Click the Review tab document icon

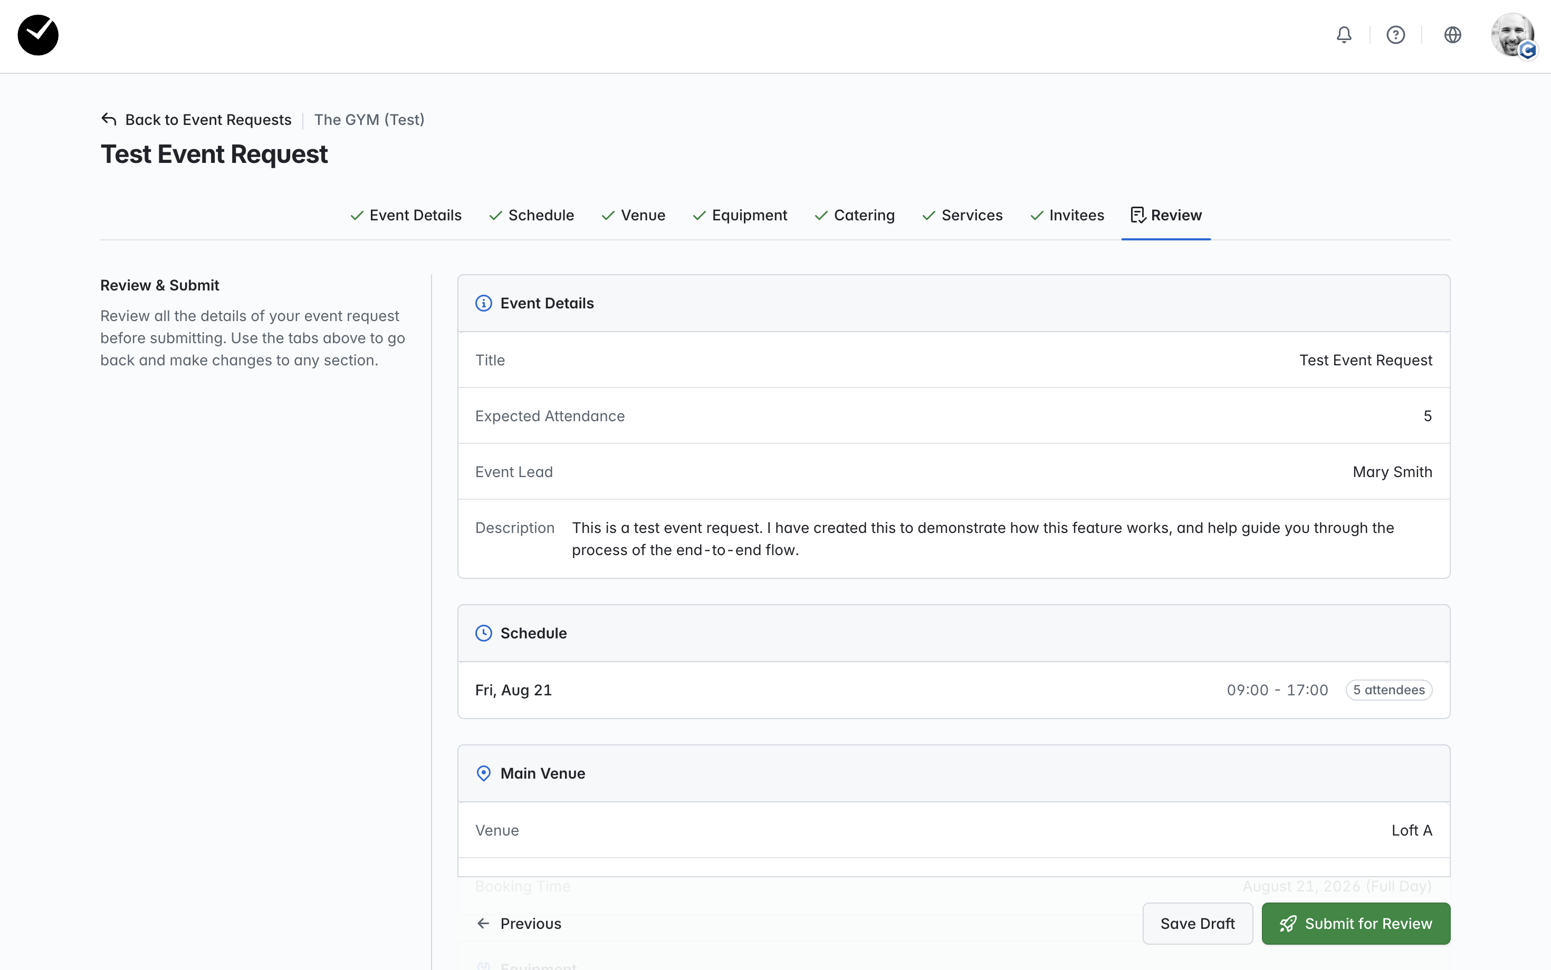pos(1138,216)
